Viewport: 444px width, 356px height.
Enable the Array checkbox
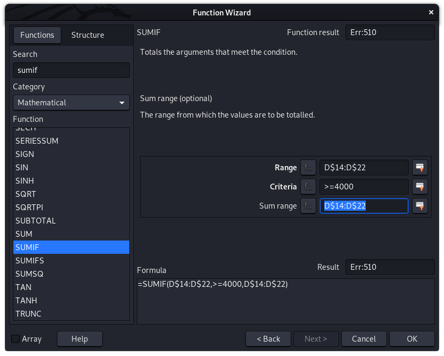tap(15, 339)
